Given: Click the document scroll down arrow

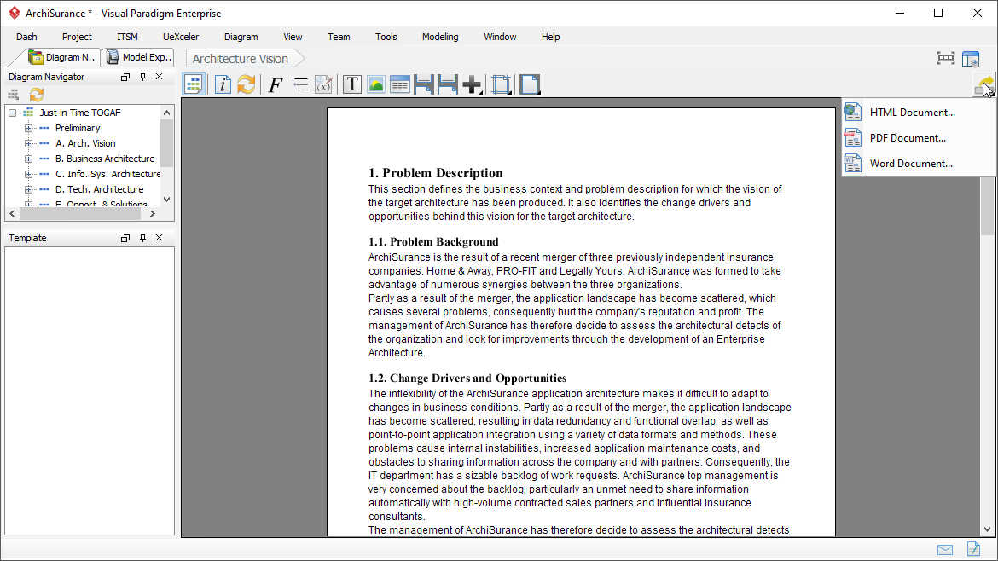Looking at the screenshot, I should [987, 529].
